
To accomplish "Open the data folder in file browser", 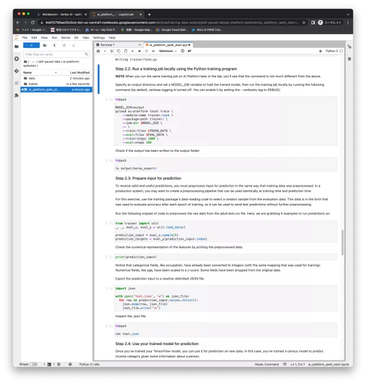I will (32, 78).
